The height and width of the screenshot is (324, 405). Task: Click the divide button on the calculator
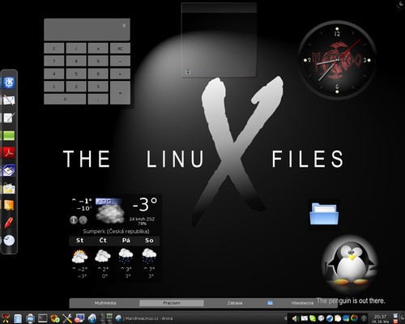[x=76, y=49]
